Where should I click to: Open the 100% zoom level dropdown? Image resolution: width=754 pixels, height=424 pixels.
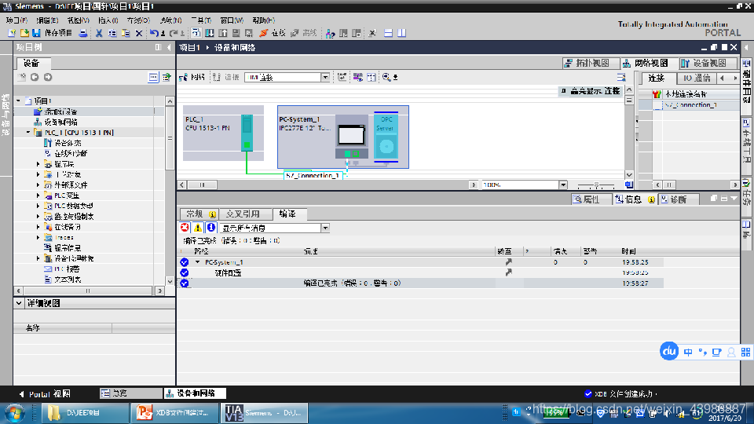[563, 185]
